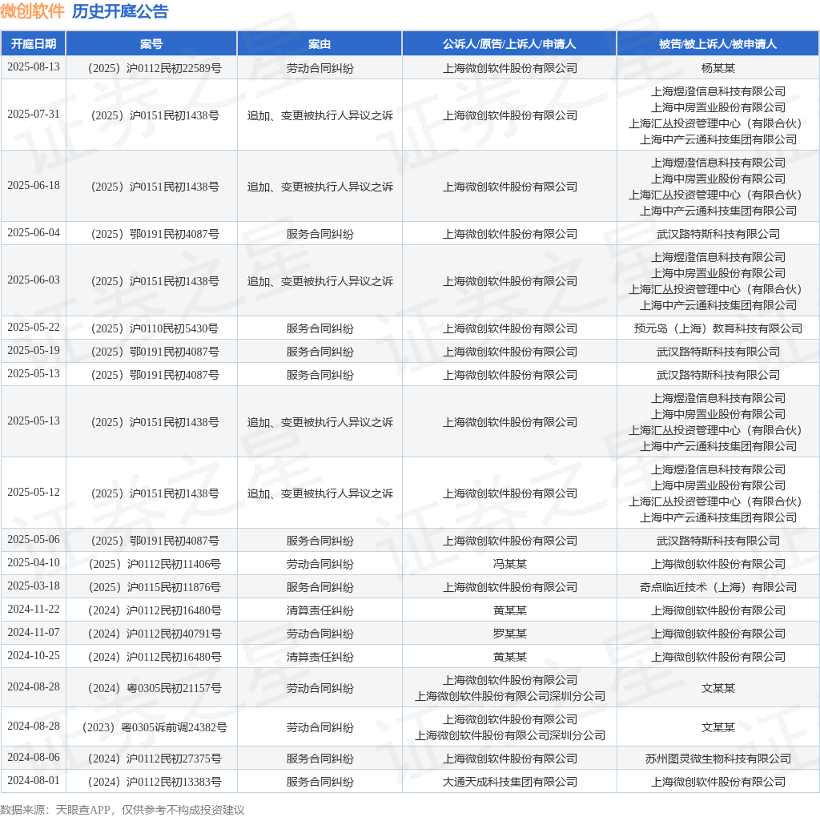Click 武汉路特斯科技有限公司 in the 2025-05-19 row
The image size is (820, 817).
point(718,352)
